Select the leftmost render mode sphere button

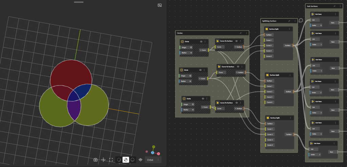pos(119,160)
